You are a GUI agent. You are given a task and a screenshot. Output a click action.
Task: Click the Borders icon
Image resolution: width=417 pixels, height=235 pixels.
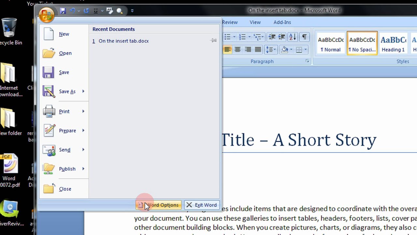(299, 50)
